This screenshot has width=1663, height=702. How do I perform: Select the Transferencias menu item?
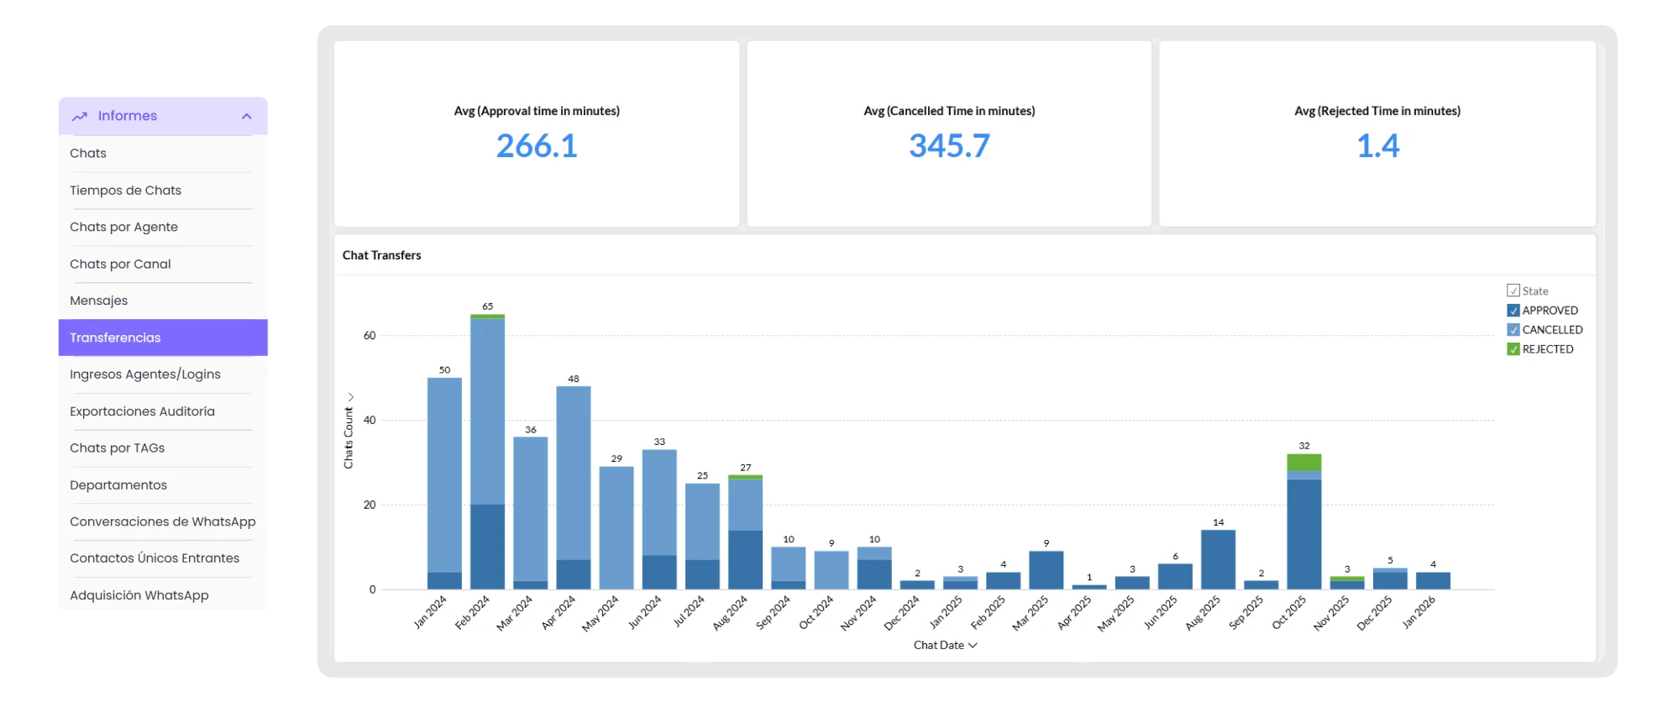[x=115, y=338]
